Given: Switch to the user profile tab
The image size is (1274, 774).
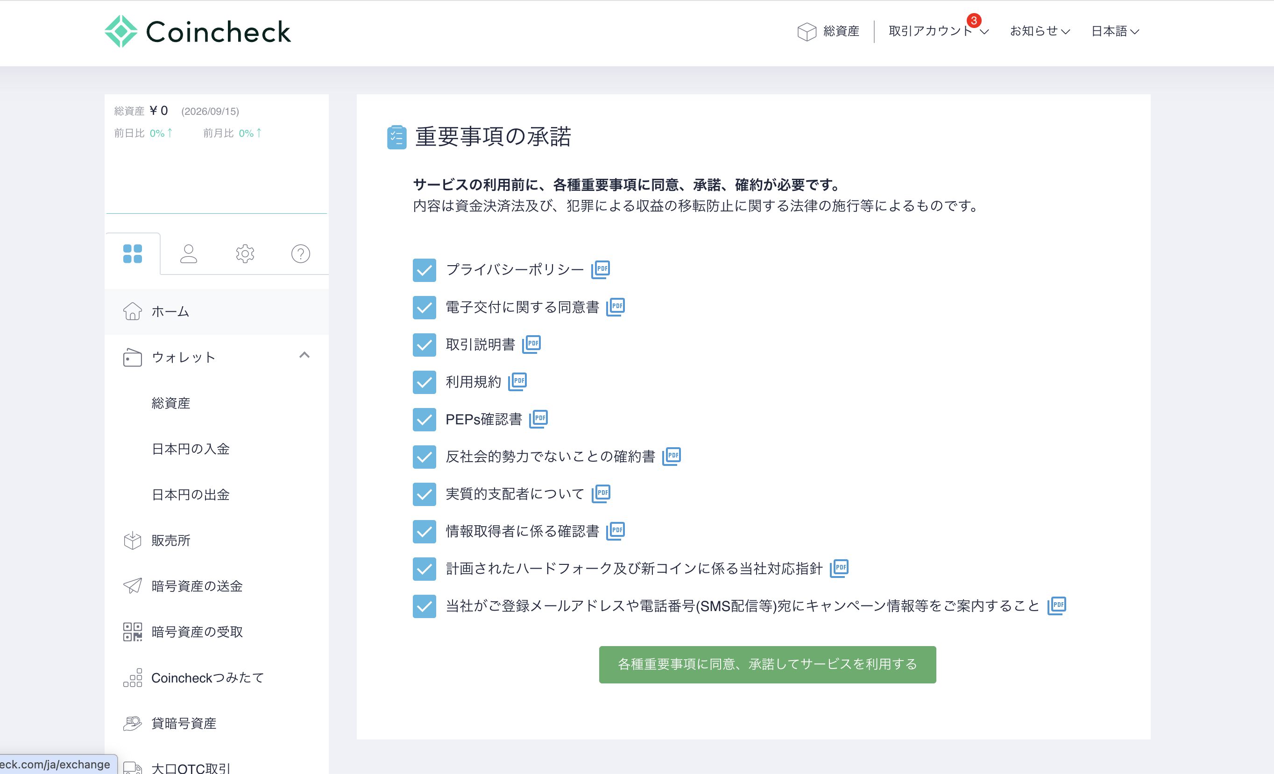Looking at the screenshot, I should [x=189, y=253].
